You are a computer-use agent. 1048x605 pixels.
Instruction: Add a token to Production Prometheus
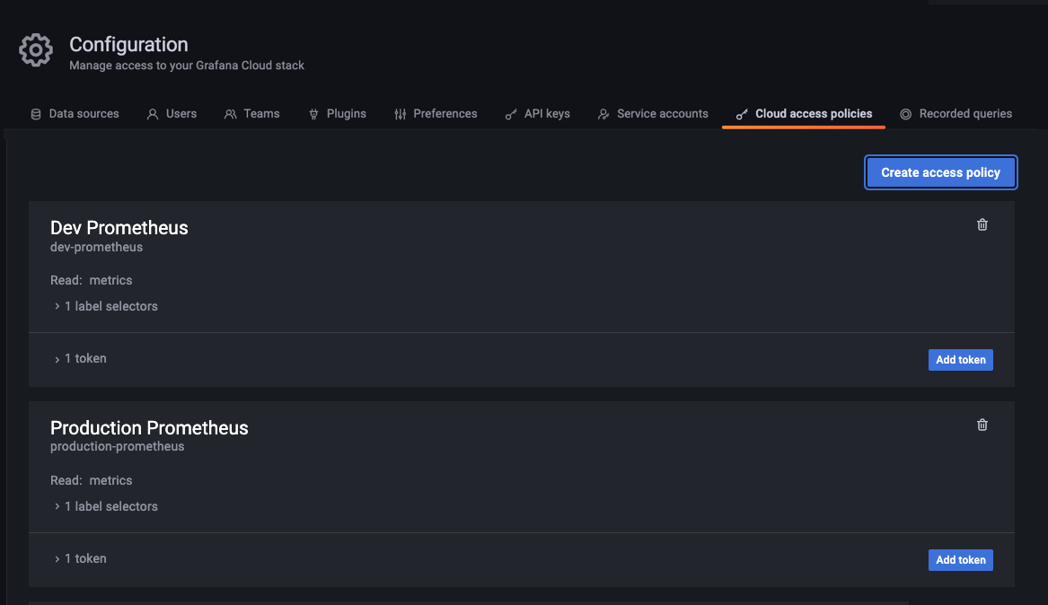point(960,560)
